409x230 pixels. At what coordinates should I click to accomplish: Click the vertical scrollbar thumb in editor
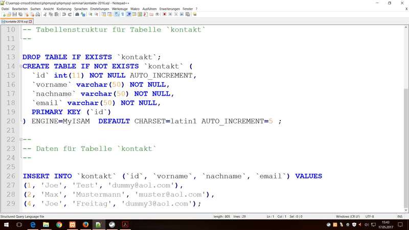(x=406, y=149)
